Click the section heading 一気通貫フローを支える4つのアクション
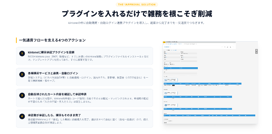The width and height of the screenshot is (272, 134). pos(52,40)
